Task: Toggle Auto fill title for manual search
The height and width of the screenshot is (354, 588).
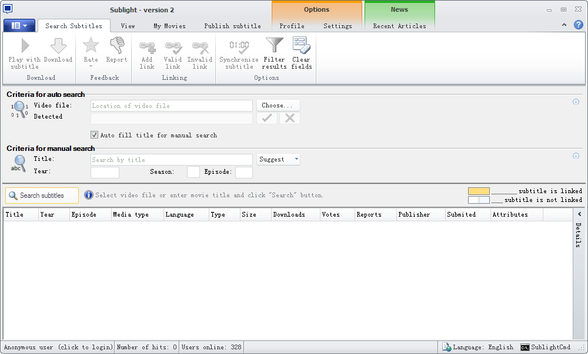Action: [x=95, y=134]
